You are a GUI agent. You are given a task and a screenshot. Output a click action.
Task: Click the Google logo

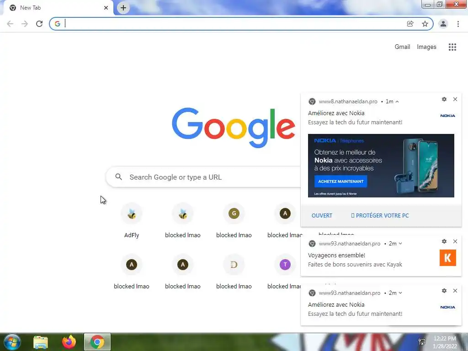[234, 128]
